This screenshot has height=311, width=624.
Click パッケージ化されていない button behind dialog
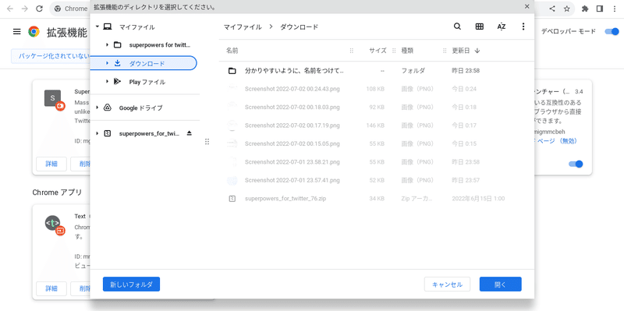(51, 56)
